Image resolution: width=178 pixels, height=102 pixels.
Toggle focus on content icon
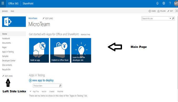[177, 11]
